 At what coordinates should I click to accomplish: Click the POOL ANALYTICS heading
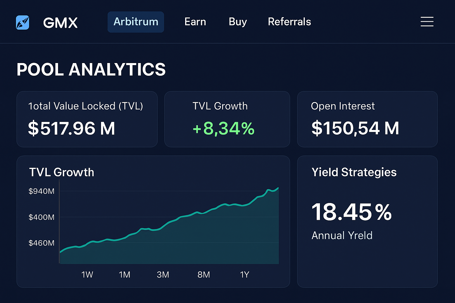tap(91, 70)
